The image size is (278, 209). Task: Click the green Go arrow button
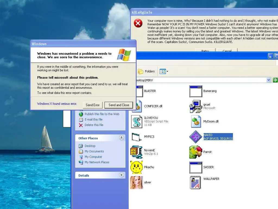(275, 80)
